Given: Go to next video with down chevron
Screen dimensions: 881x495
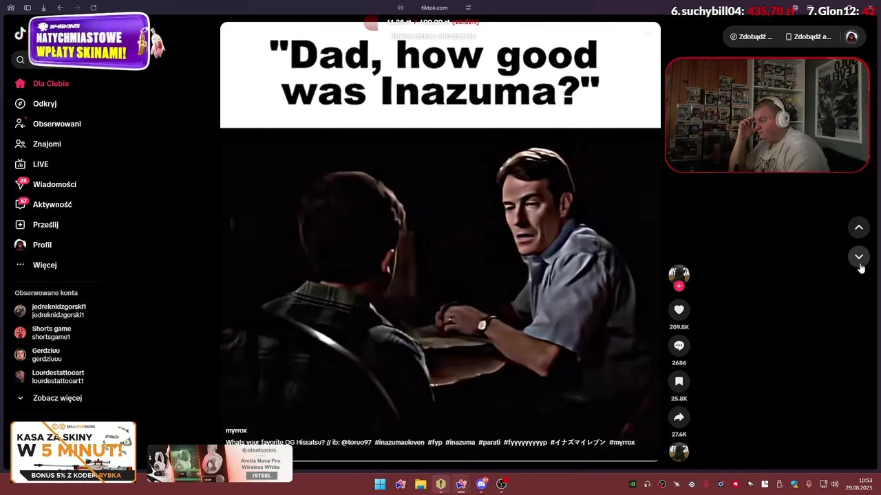Looking at the screenshot, I should click(x=859, y=257).
